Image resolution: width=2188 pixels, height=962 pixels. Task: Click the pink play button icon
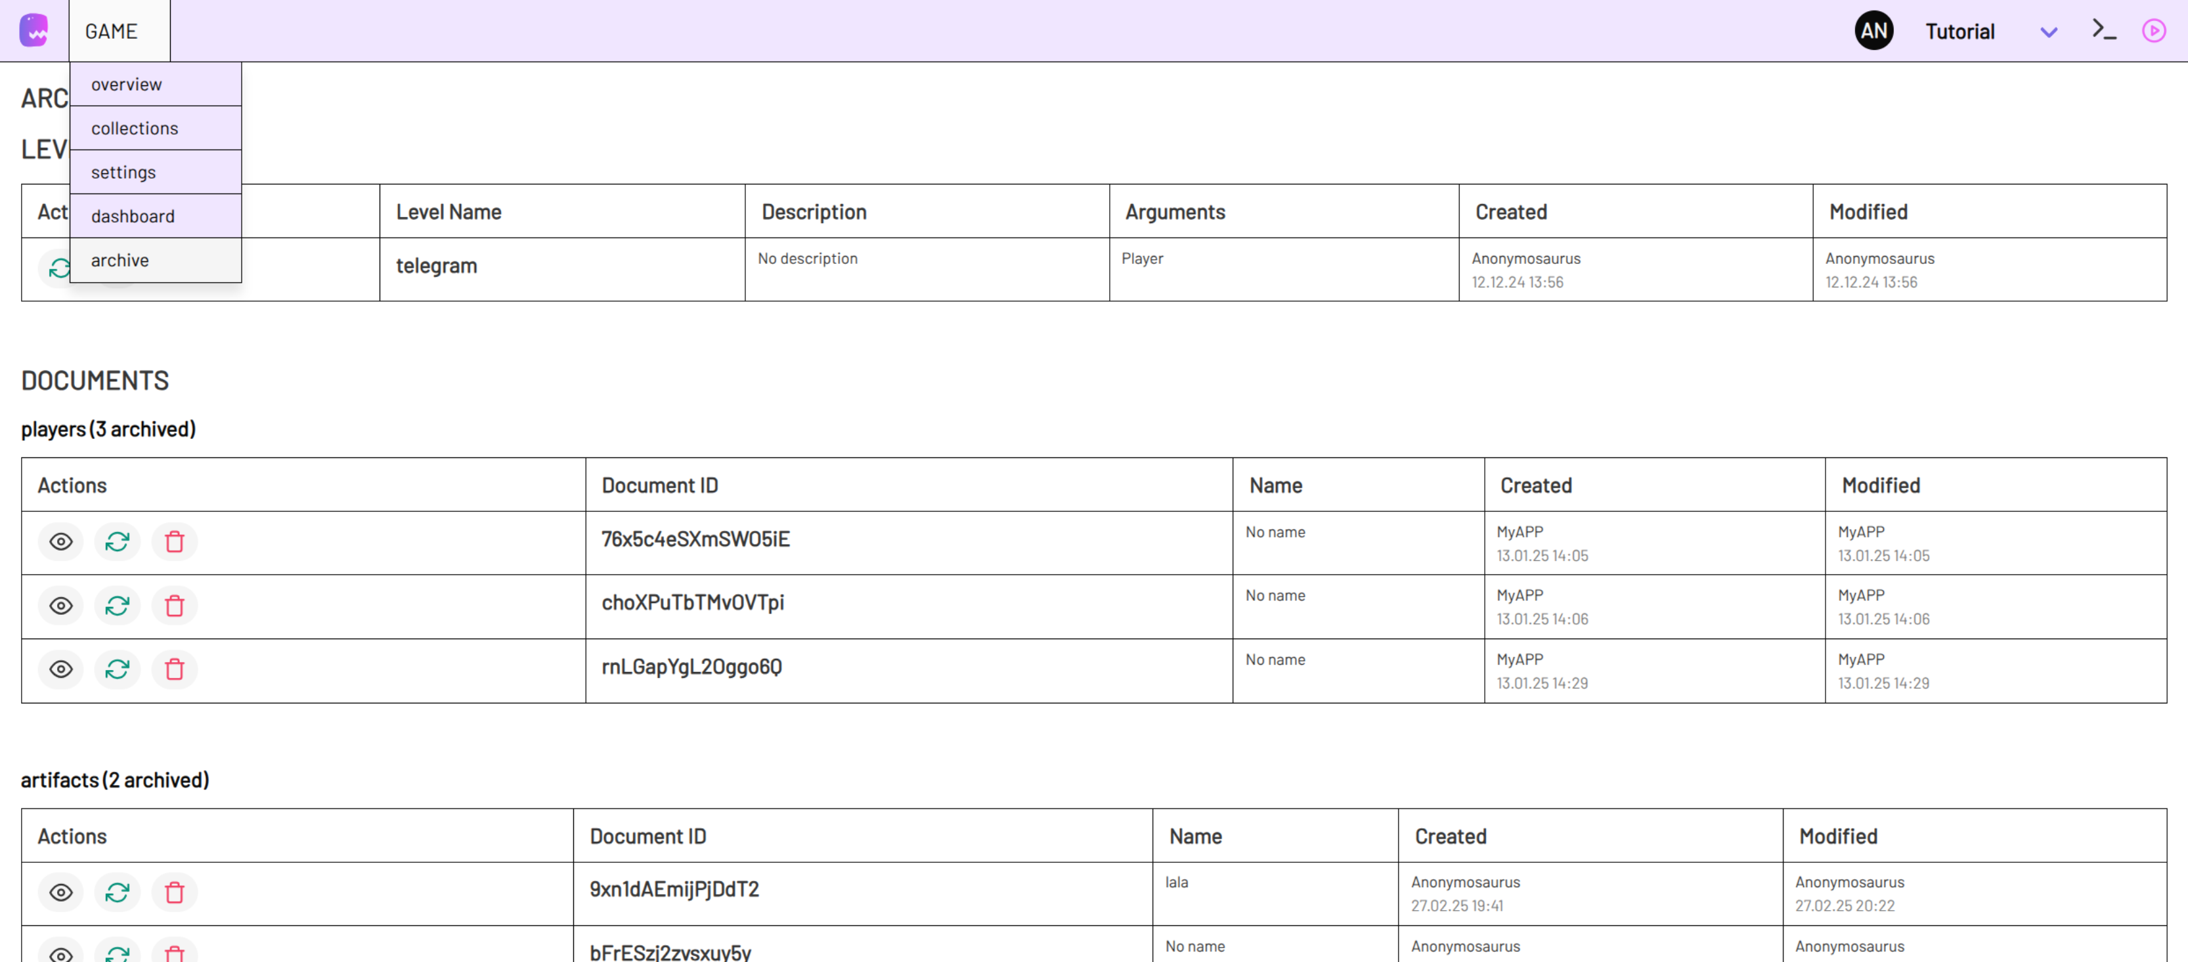(2153, 31)
